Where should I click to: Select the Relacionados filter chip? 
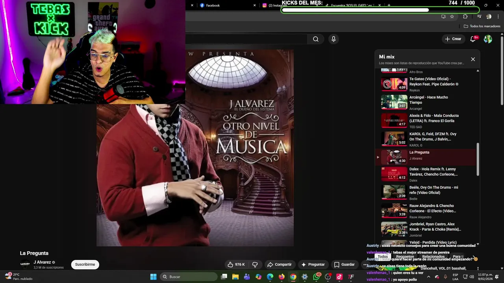pos(433,257)
